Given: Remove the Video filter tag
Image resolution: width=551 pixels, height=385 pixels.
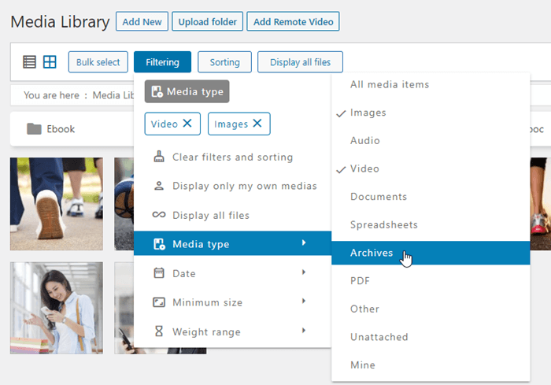Looking at the screenshot, I should pos(187,124).
